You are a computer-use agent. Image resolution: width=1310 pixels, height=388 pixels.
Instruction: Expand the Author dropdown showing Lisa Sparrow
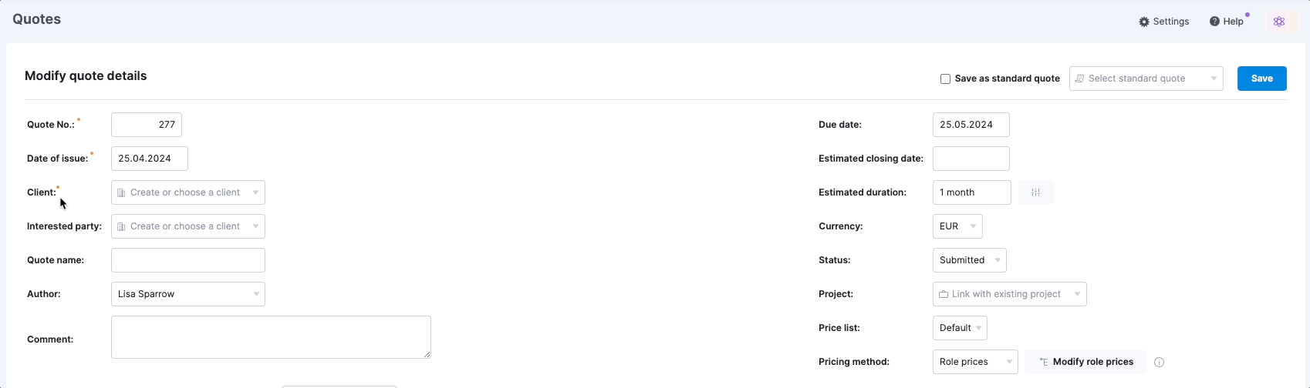coord(188,294)
